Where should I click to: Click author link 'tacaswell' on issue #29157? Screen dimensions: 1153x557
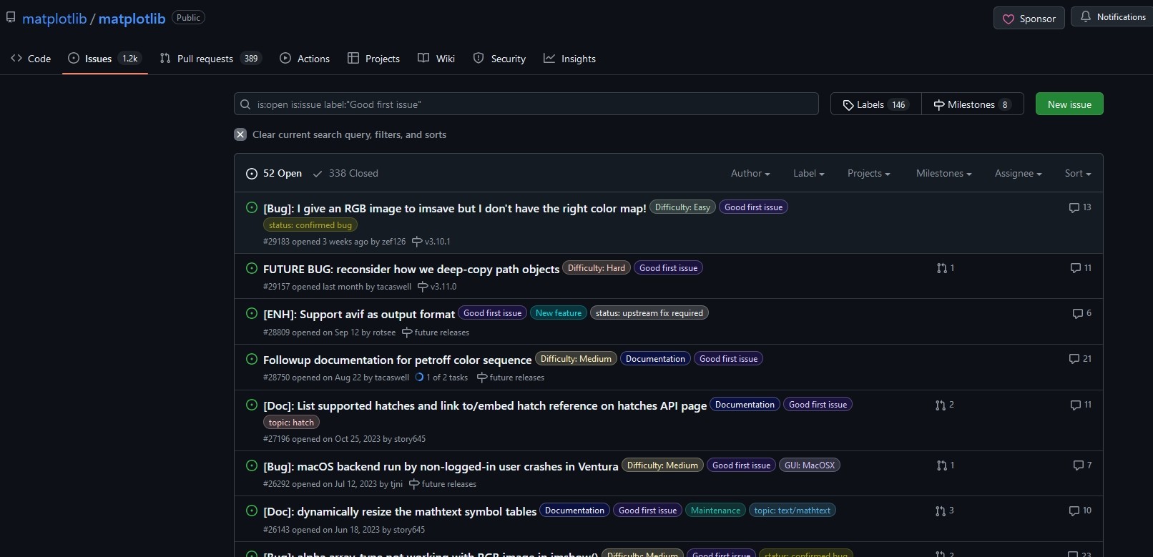click(394, 287)
